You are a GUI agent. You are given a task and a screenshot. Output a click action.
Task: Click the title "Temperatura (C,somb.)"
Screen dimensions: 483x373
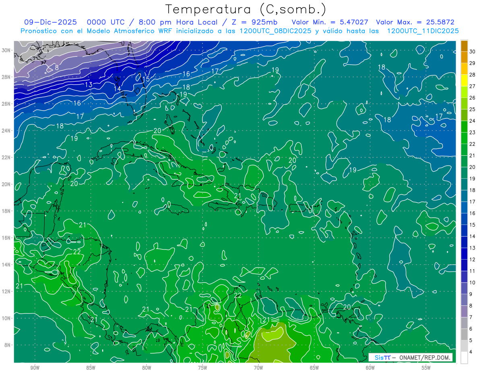[x=246, y=9]
